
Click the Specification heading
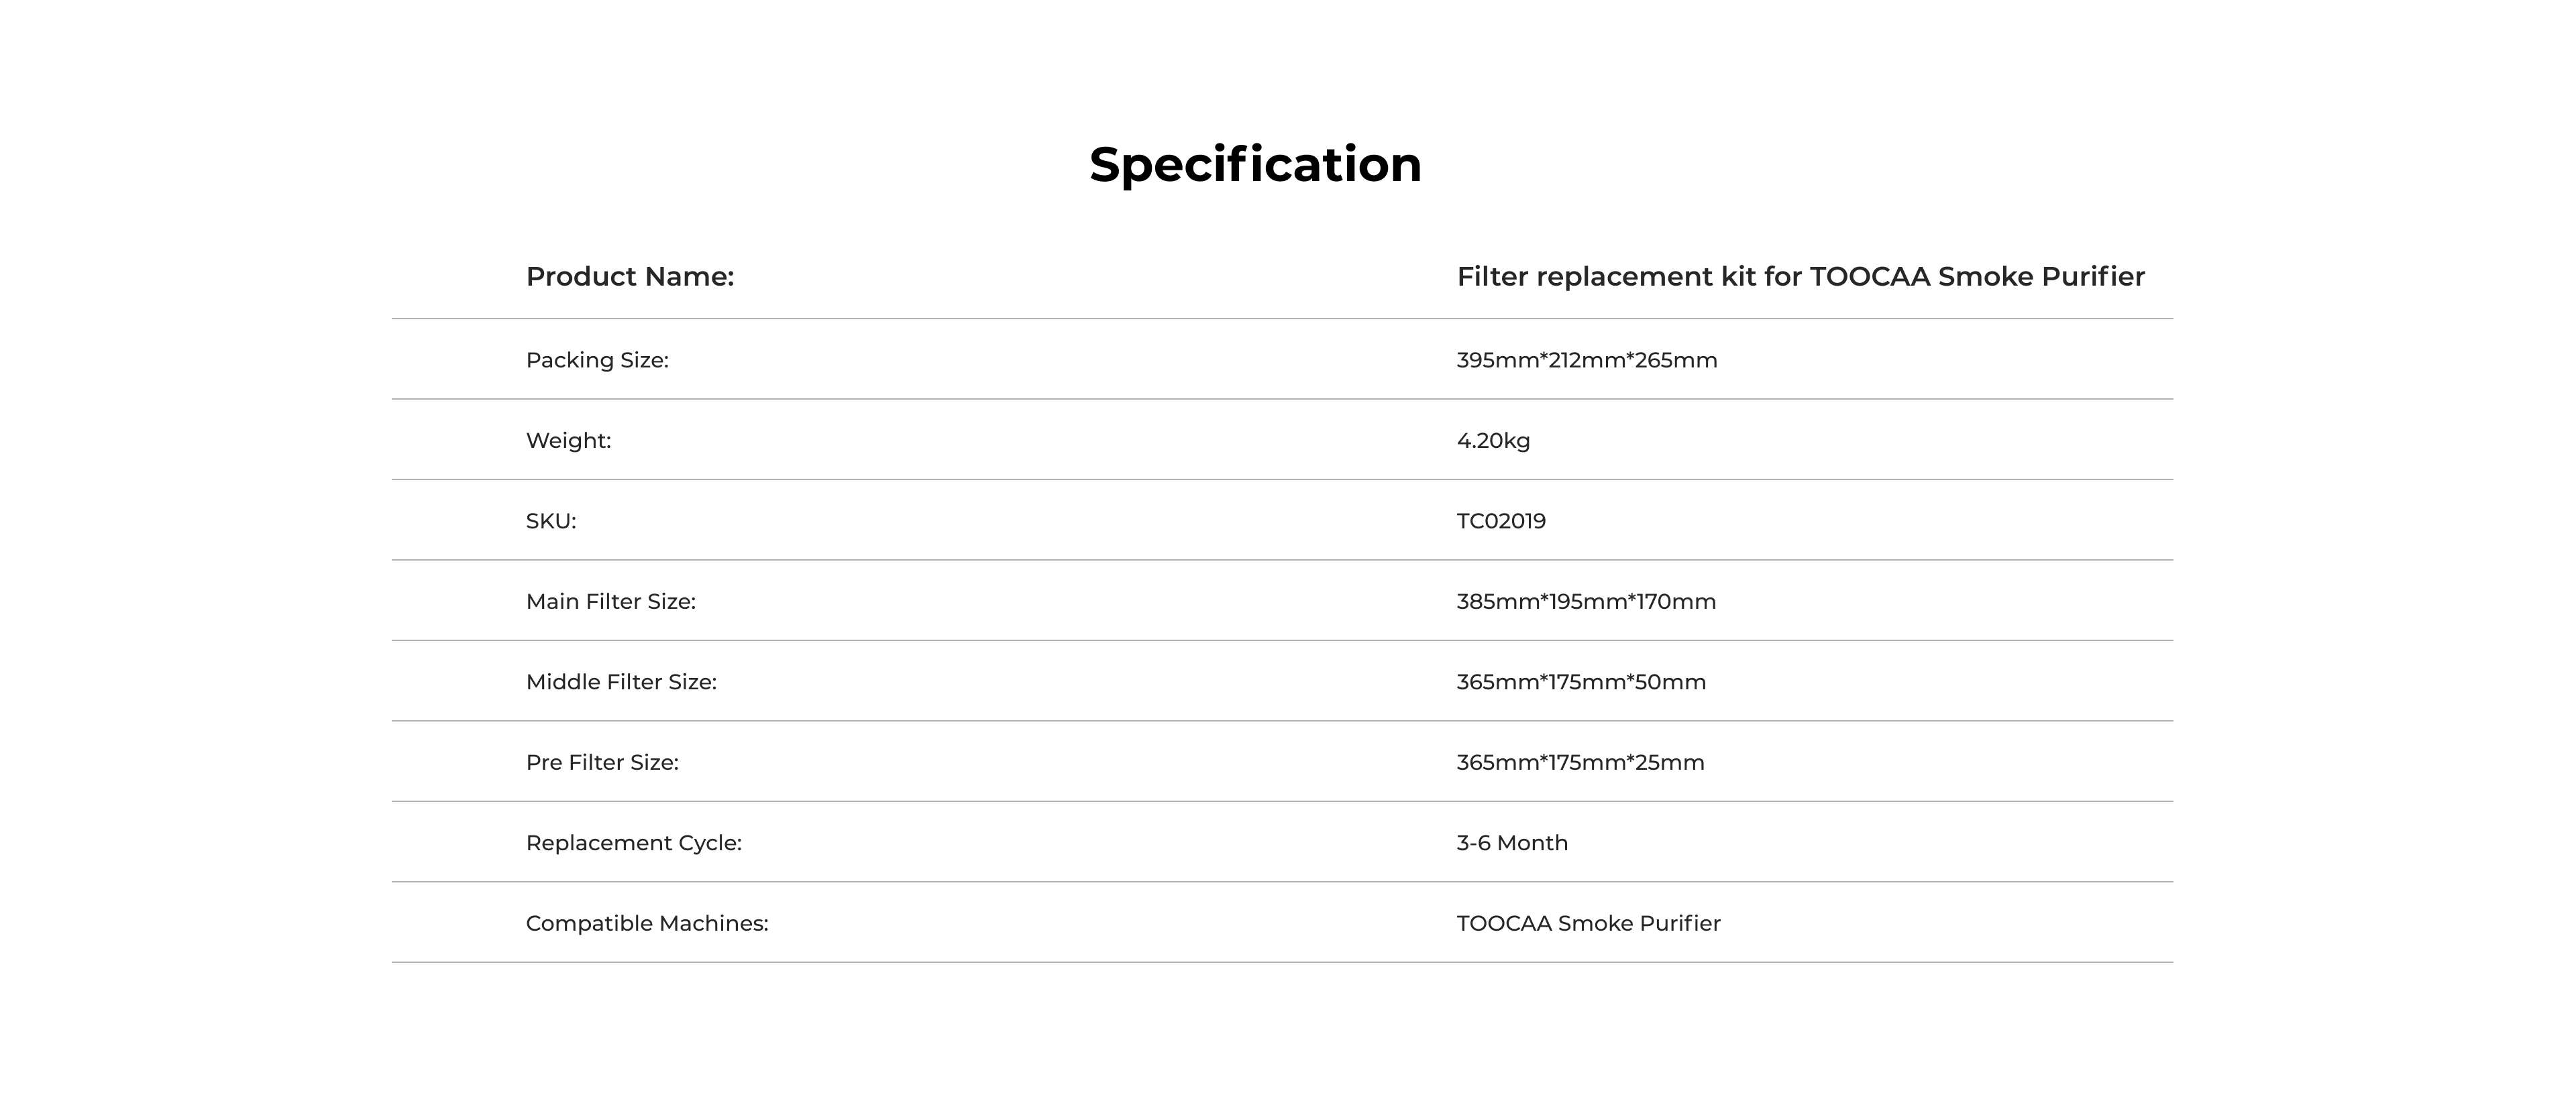1255,164
